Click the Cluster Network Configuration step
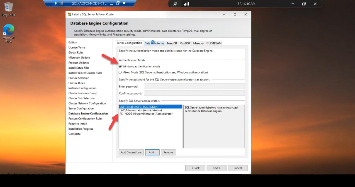Image resolution: width=355 pixels, height=187 pixels. click(x=87, y=103)
